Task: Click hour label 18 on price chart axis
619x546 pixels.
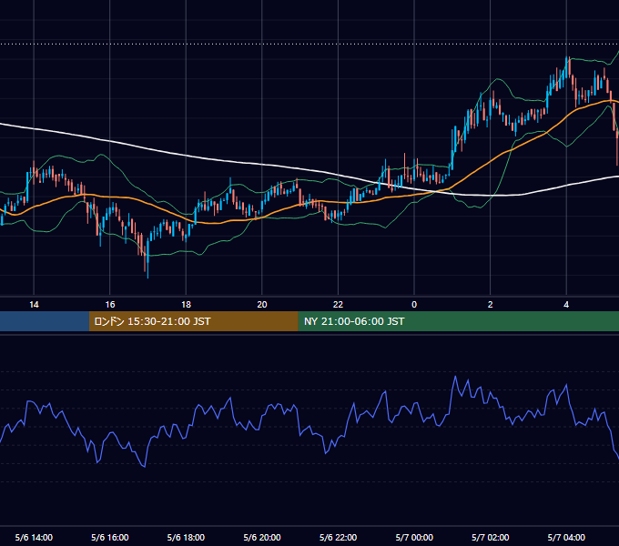Action: tap(186, 305)
